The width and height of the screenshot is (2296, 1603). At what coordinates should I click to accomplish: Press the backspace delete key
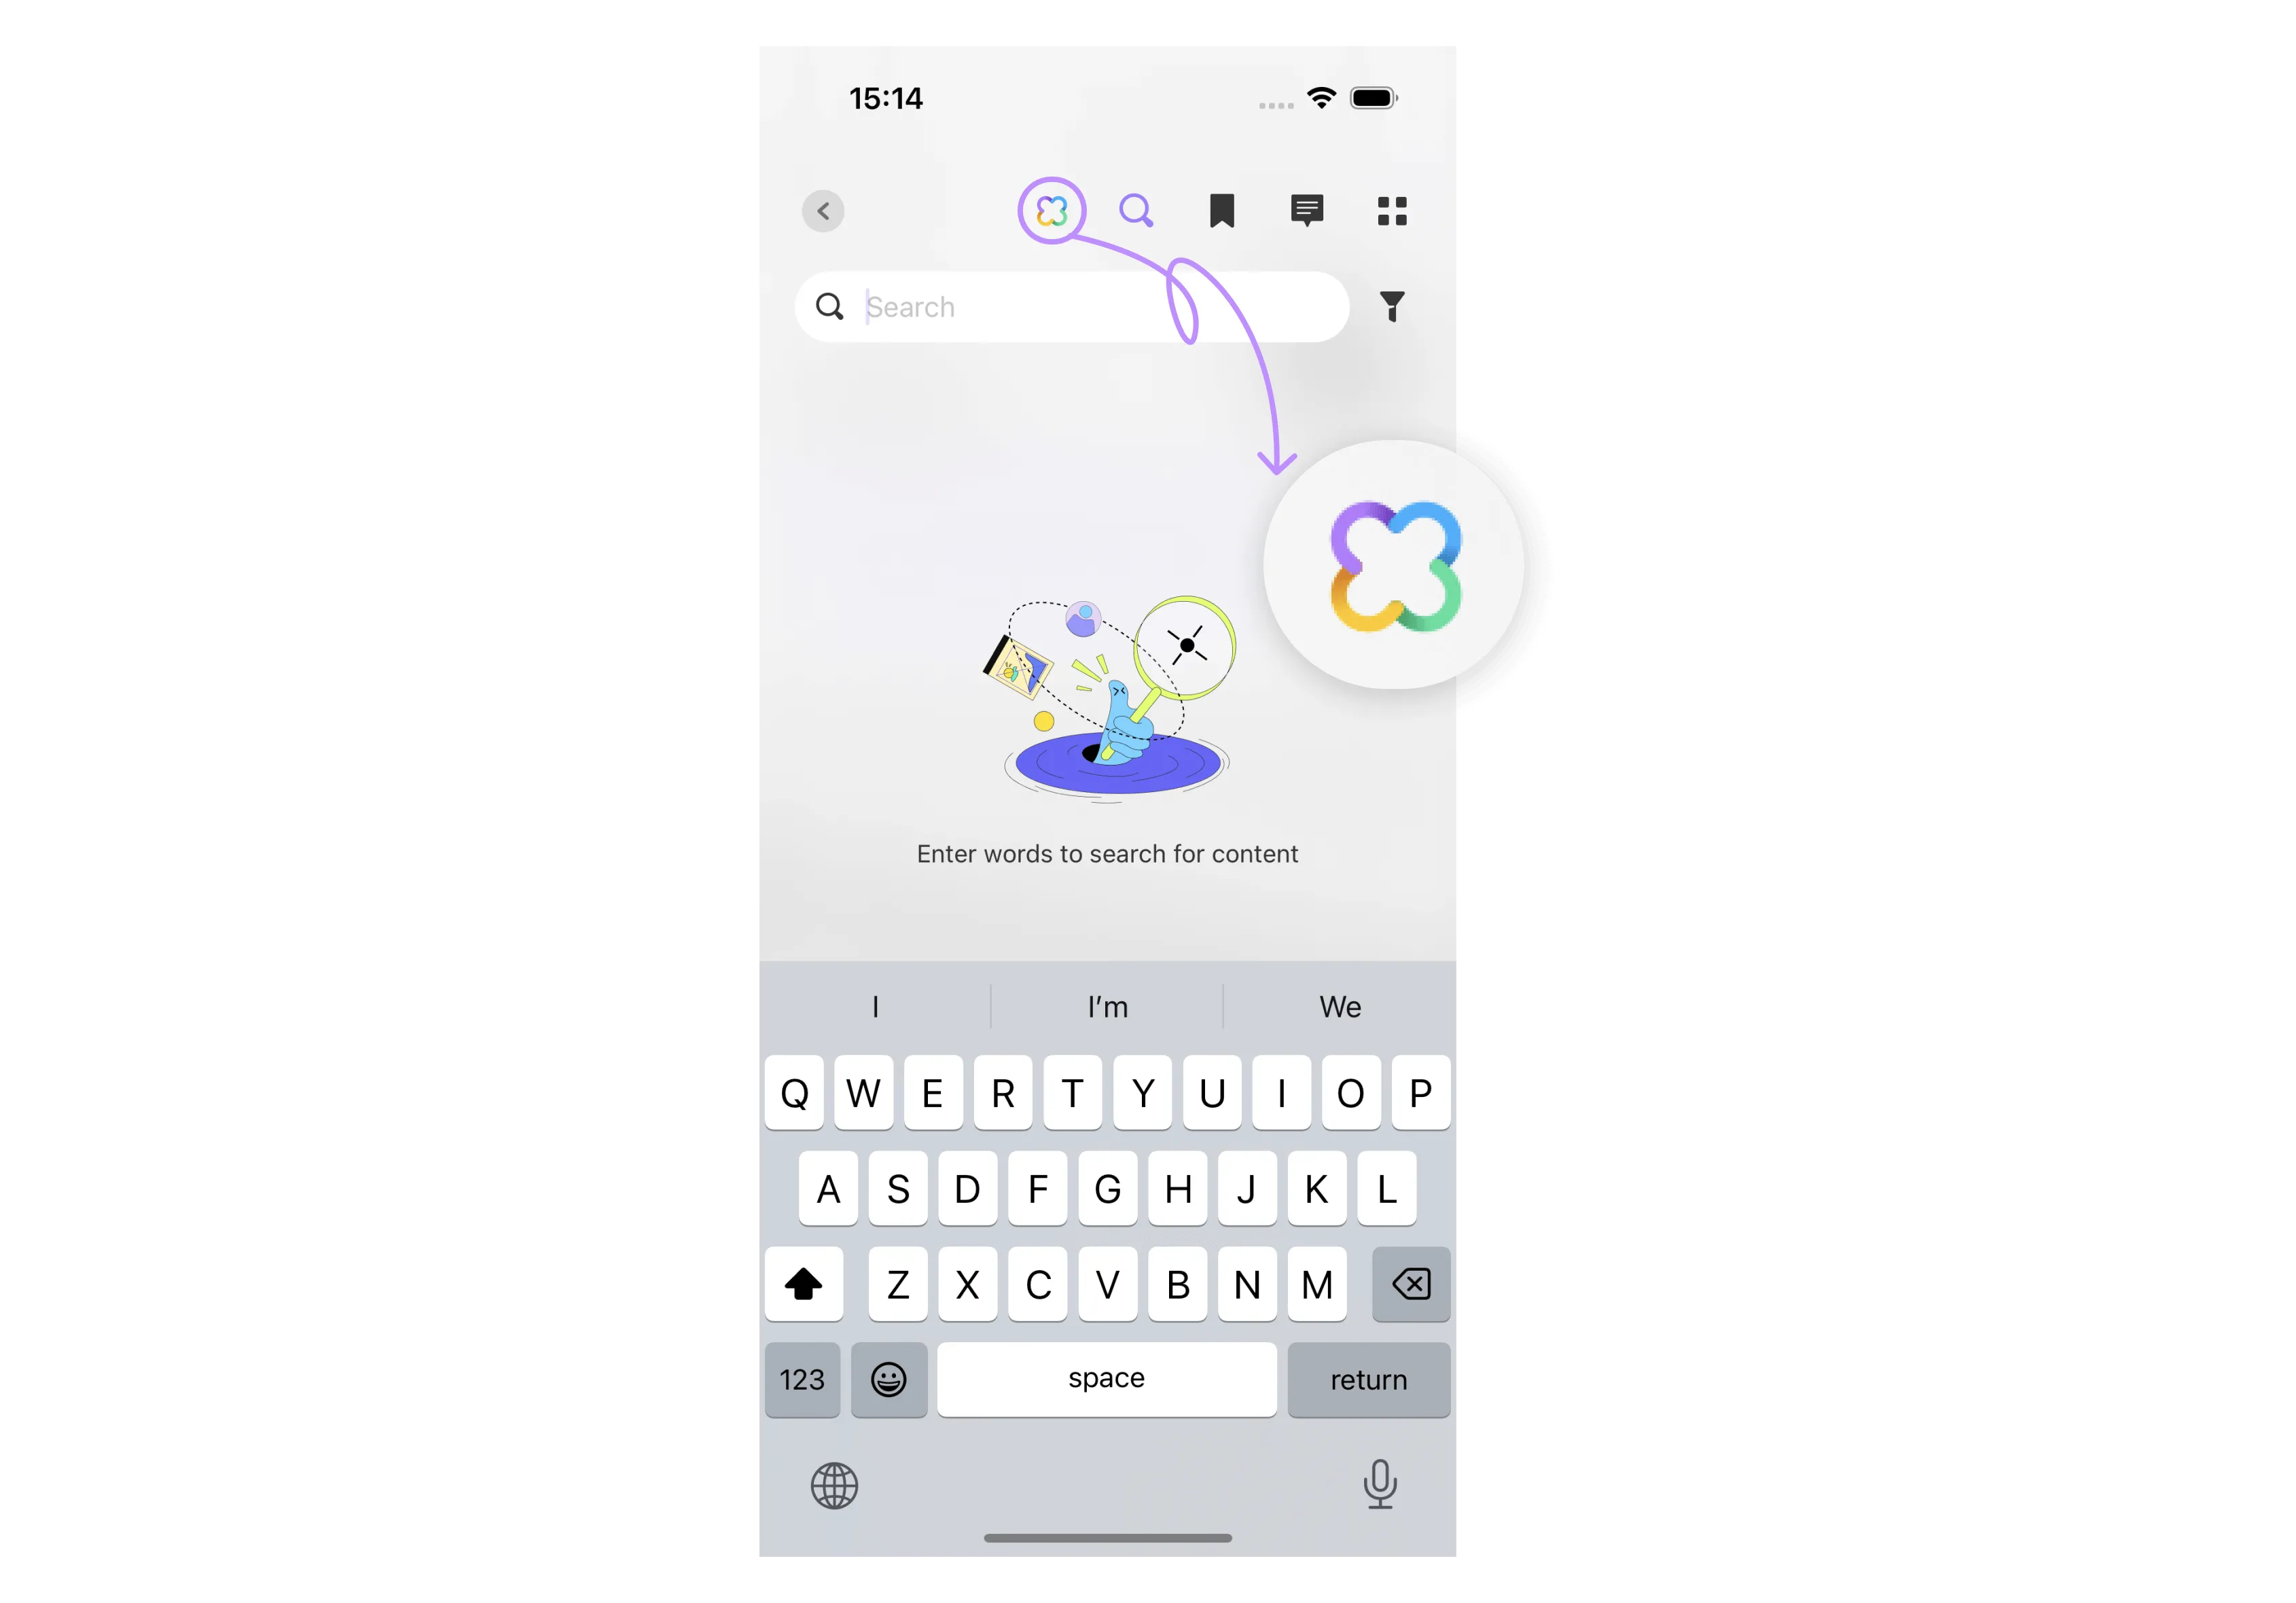1410,1284
